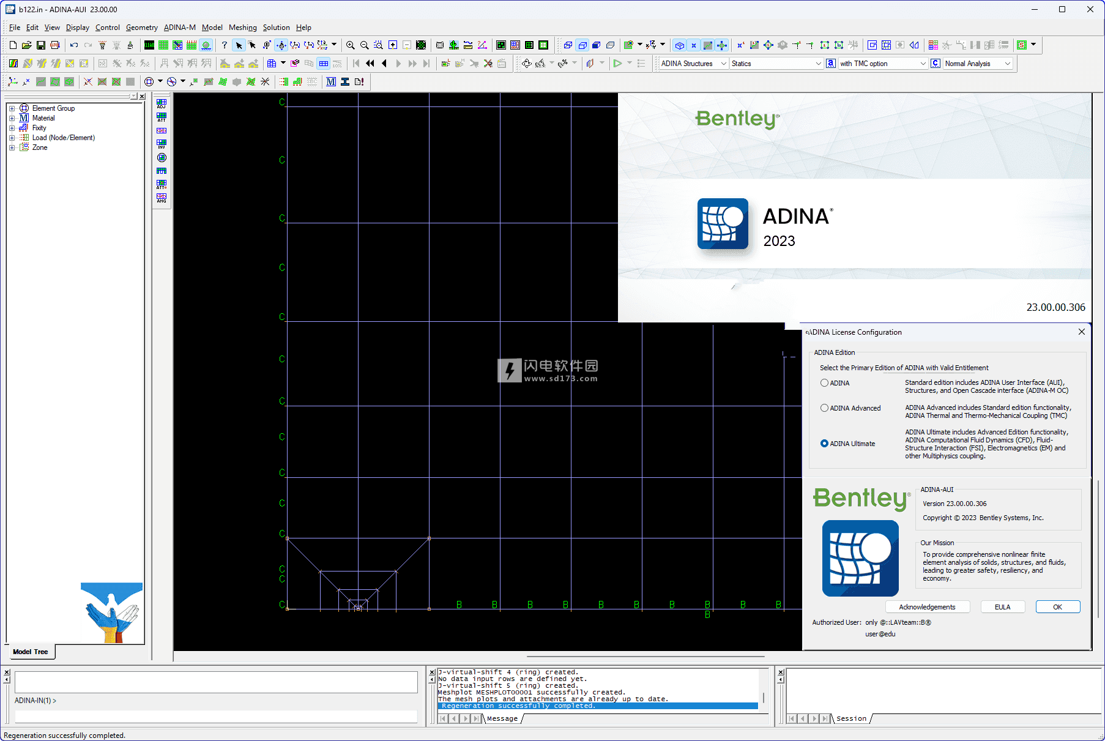Viewport: 1105px width, 741px height.
Task: Click the question mark help icon
Action: pos(225,45)
